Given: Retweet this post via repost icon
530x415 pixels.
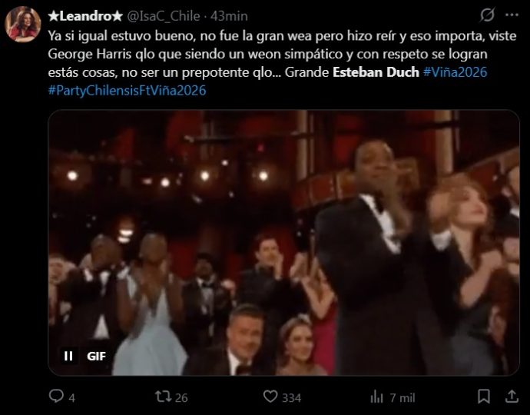Looking at the screenshot, I should click(x=164, y=397).
